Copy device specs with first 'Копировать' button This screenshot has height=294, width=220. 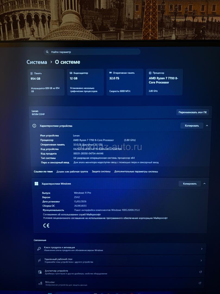192,125
